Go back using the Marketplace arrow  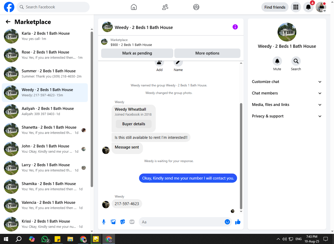pos(8,22)
